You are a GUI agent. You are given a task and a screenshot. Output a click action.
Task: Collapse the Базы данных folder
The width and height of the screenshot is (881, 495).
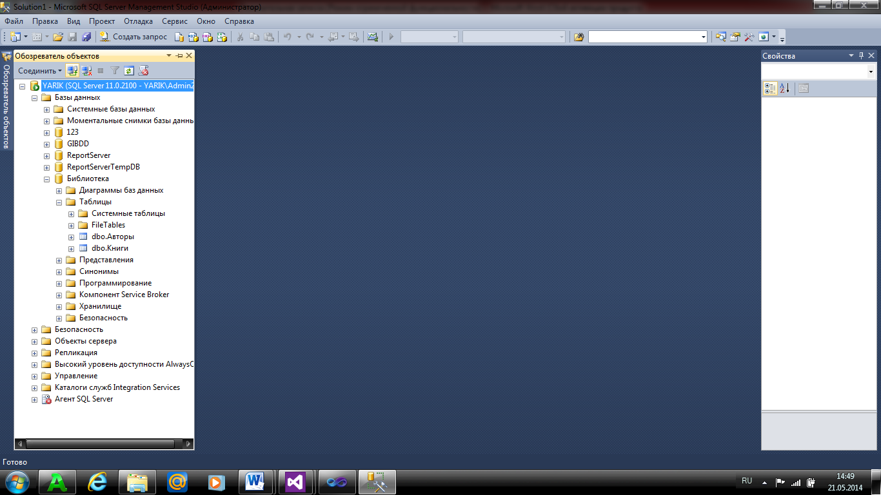point(34,97)
